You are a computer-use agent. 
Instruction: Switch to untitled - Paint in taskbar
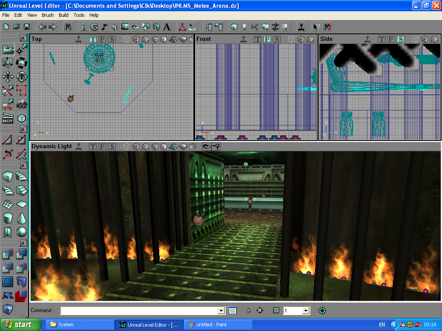[218, 325]
